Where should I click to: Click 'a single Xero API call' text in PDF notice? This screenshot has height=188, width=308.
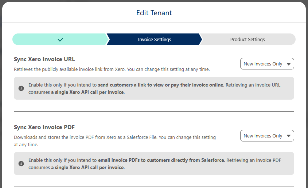88,167
